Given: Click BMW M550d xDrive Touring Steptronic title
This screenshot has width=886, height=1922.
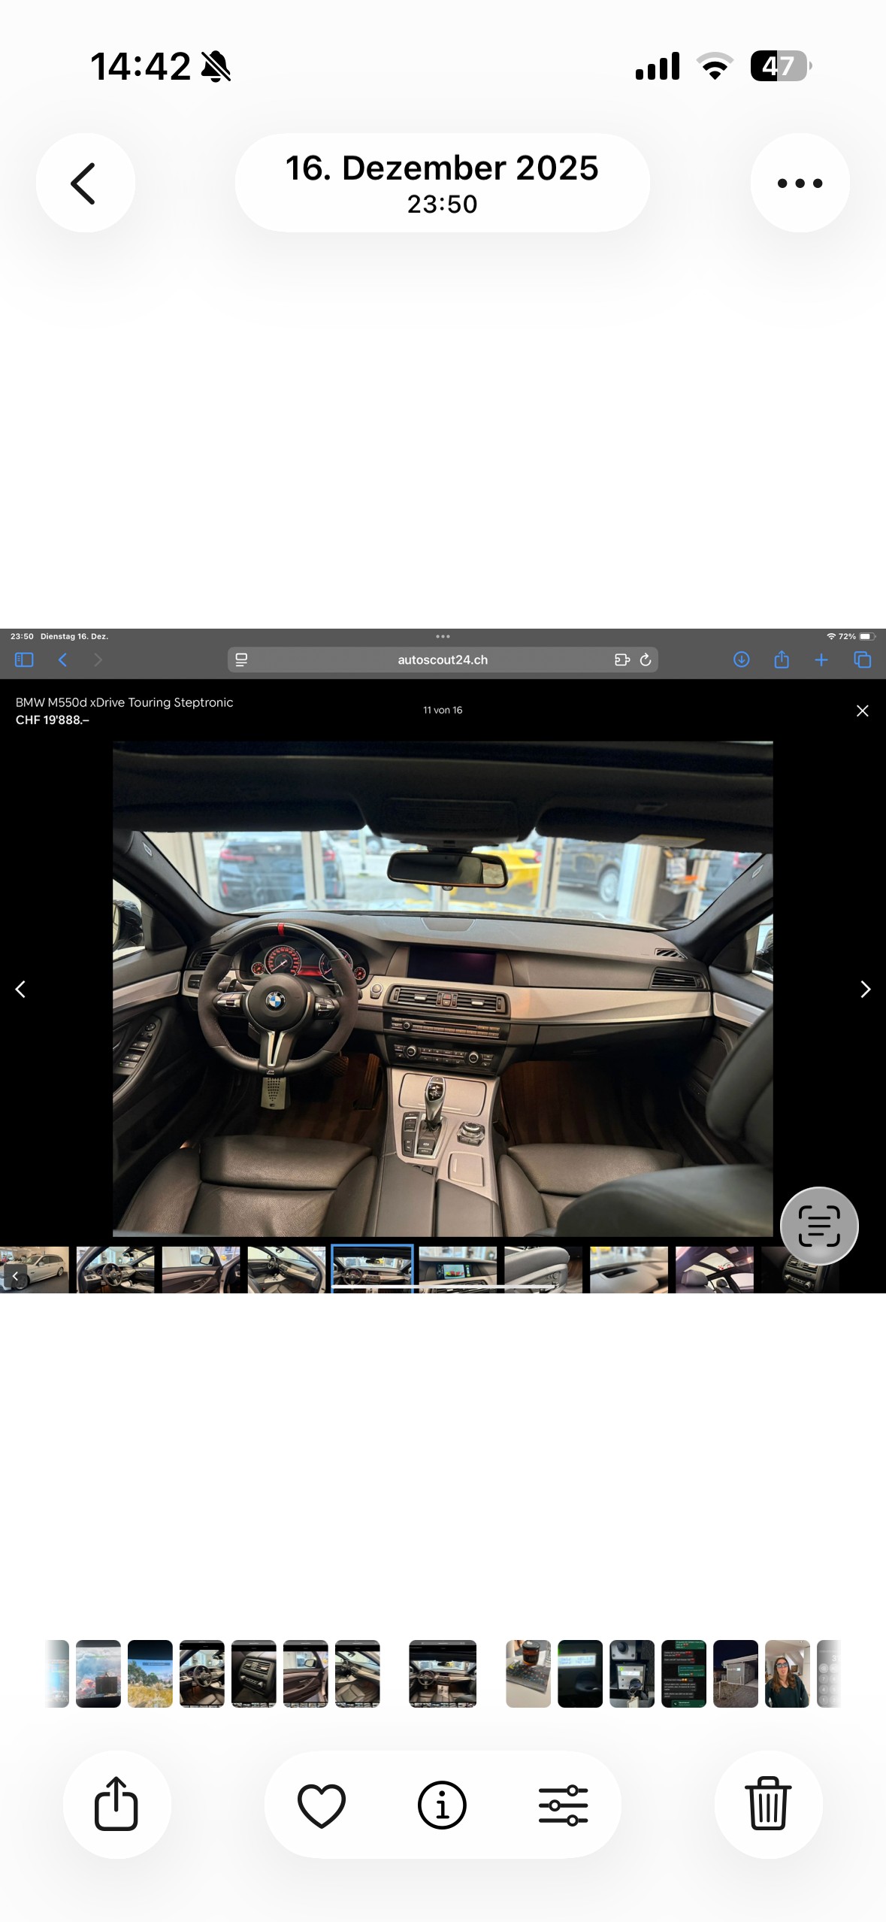Looking at the screenshot, I should 124,702.
